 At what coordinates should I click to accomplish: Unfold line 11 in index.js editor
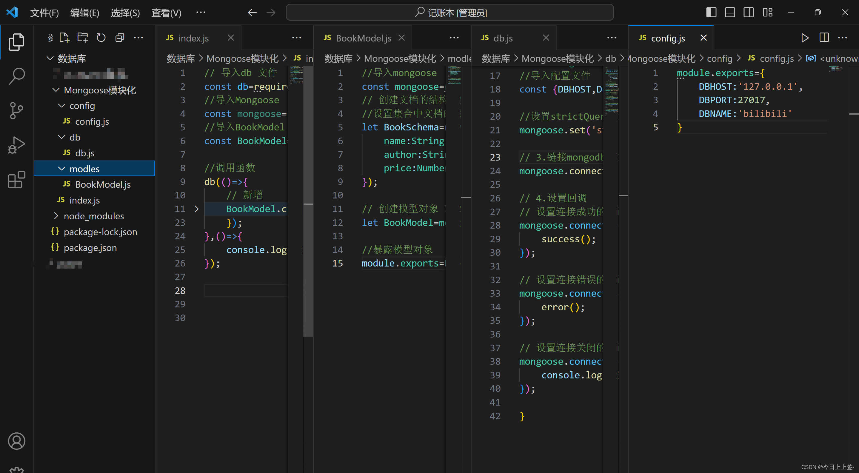[196, 209]
